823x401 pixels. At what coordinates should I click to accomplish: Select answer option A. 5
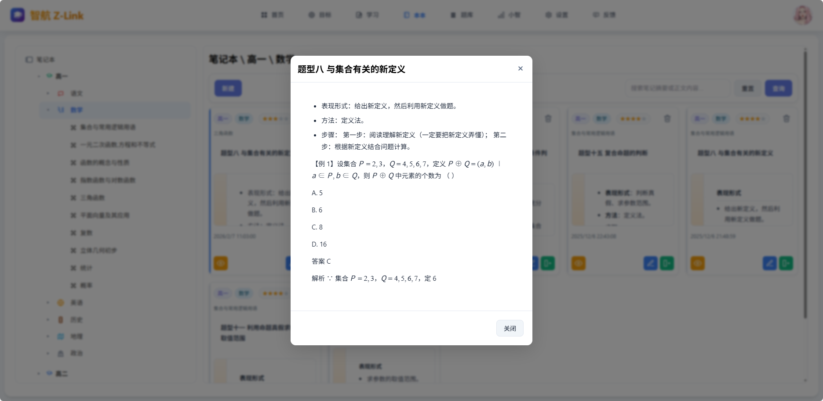tap(317, 193)
